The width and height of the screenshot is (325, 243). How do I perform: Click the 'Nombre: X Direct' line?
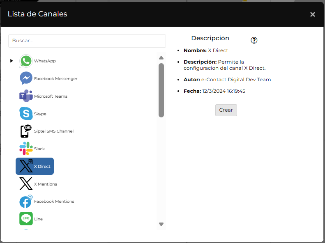[205, 50]
